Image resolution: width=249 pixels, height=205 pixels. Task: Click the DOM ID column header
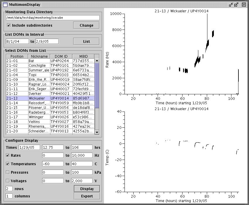click(x=61, y=57)
